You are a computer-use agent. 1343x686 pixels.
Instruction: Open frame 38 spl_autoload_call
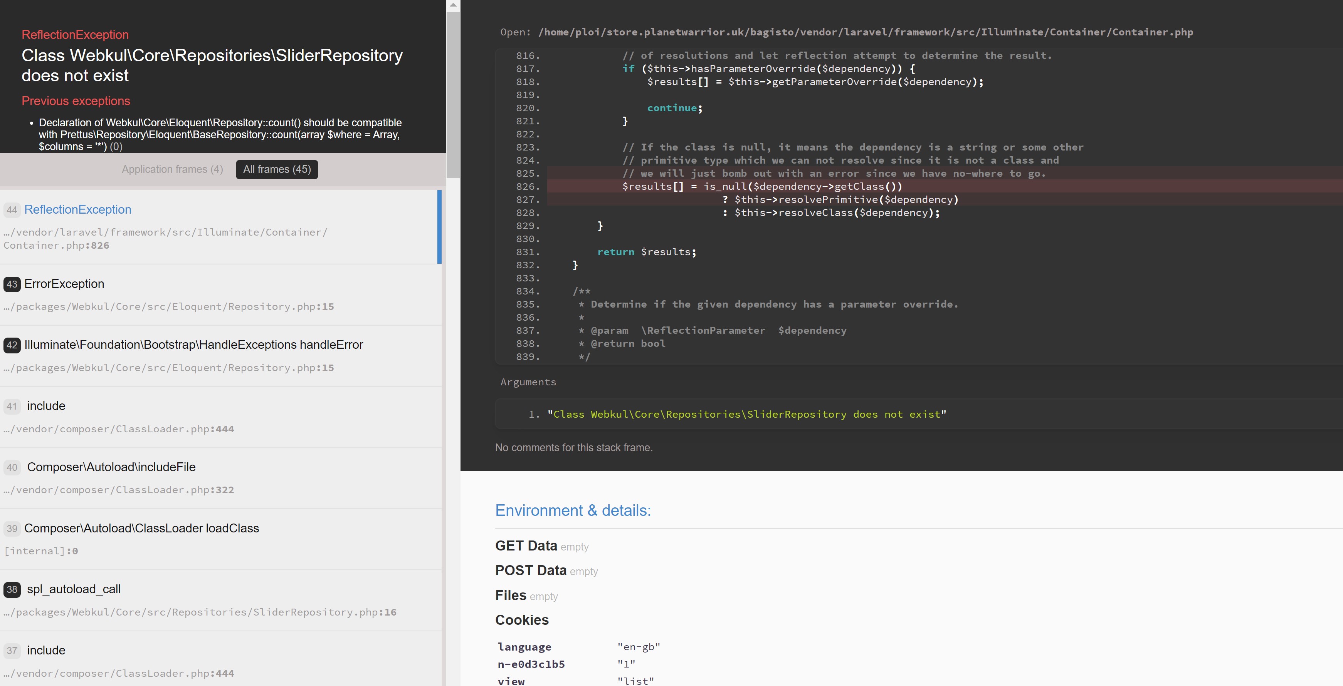pos(220,600)
